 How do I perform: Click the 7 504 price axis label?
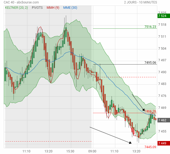(x=162, y=48)
